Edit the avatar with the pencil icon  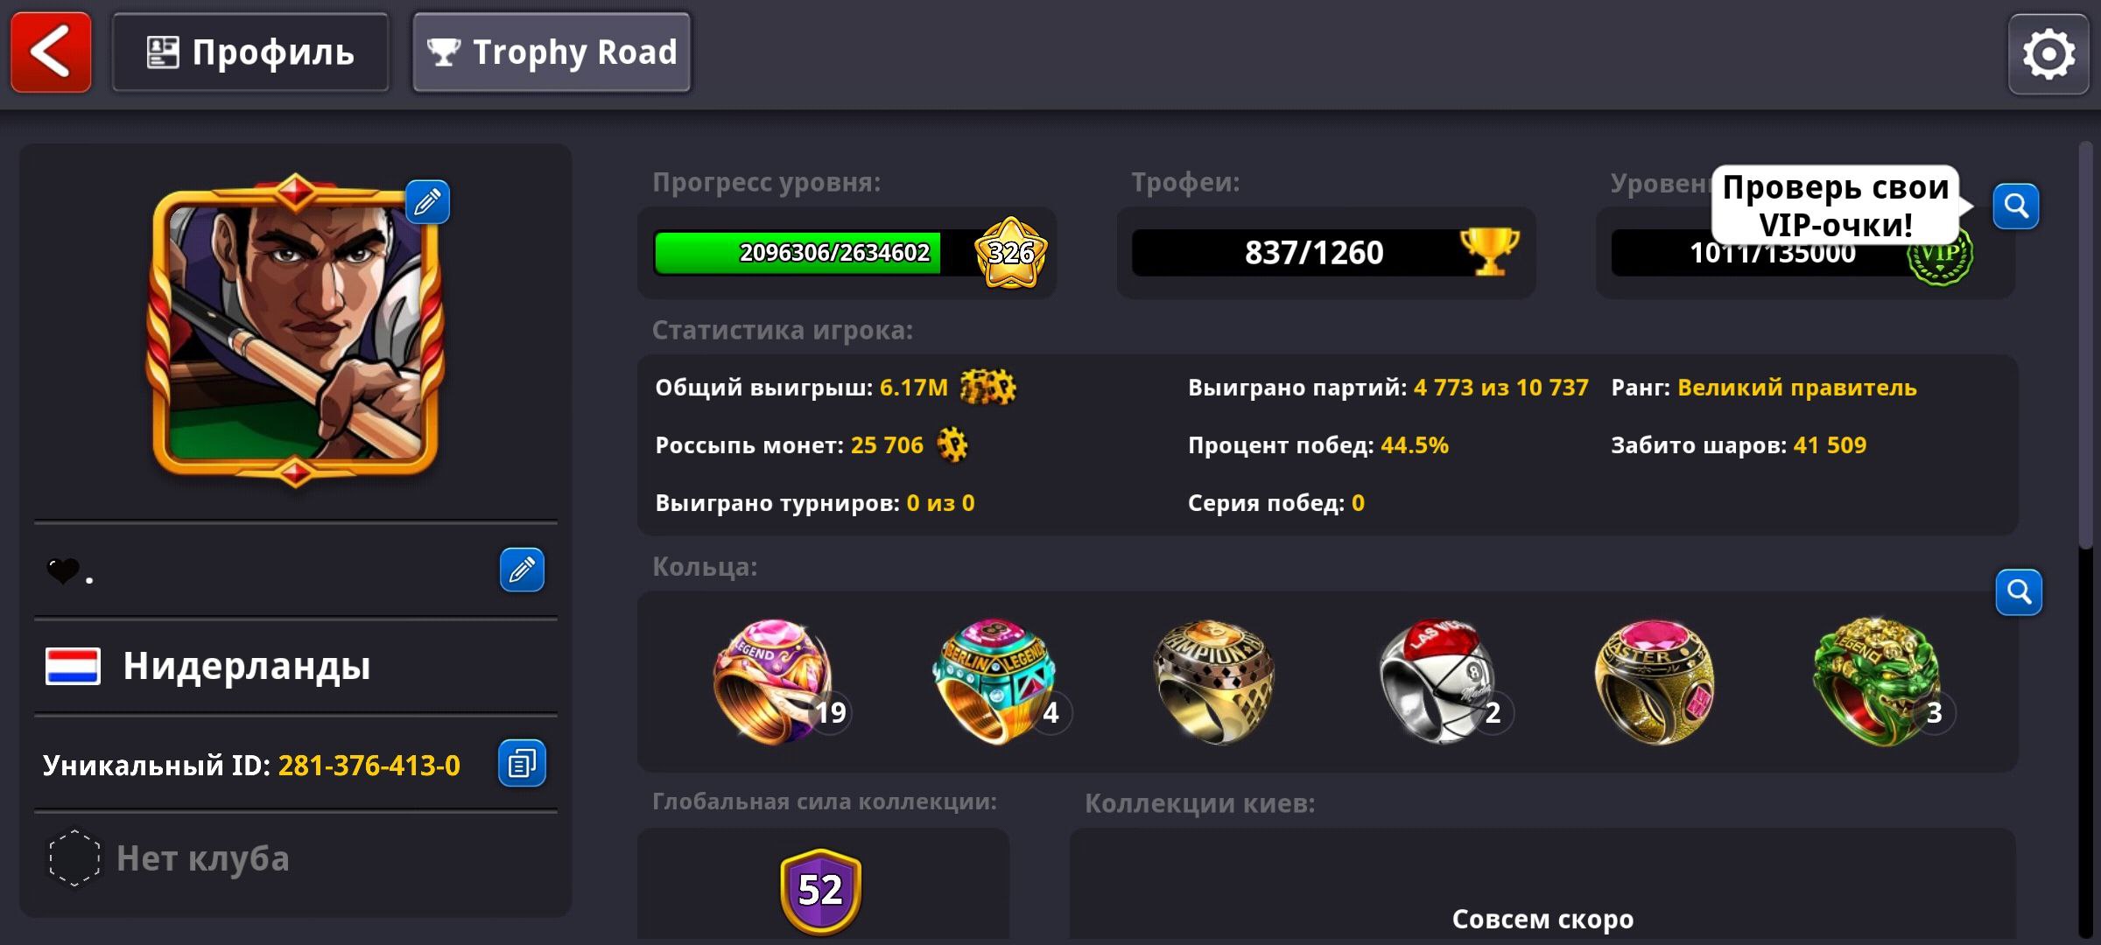[x=427, y=202]
